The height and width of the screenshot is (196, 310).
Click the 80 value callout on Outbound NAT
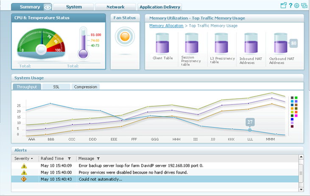point(293,43)
